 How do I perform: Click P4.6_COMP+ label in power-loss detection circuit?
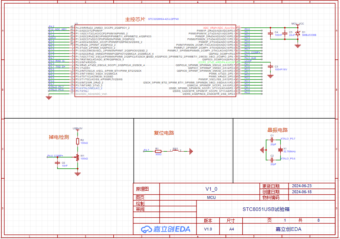point(55,156)
